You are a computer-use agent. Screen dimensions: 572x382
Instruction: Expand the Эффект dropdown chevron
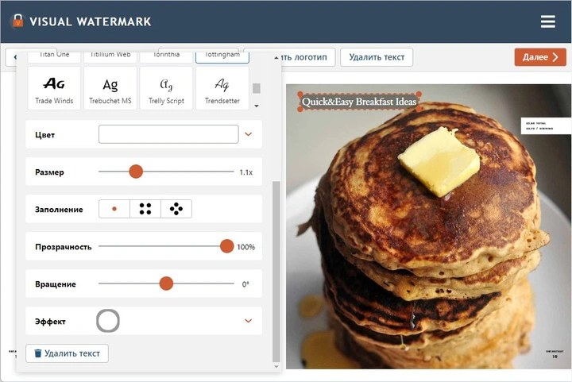tap(249, 321)
